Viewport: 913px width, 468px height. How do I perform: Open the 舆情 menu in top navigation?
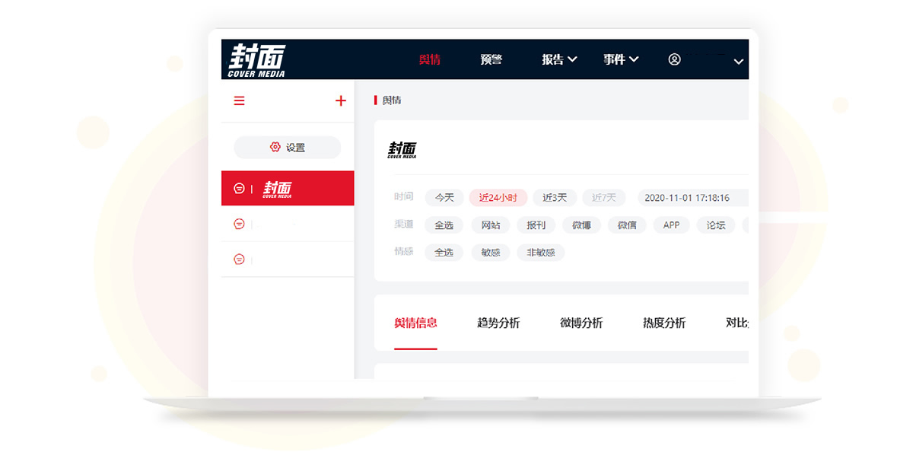click(x=430, y=59)
